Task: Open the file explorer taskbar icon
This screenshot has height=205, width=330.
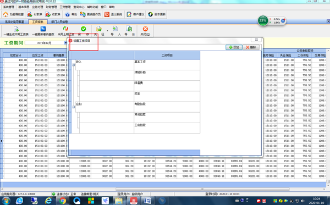Action: (119, 201)
